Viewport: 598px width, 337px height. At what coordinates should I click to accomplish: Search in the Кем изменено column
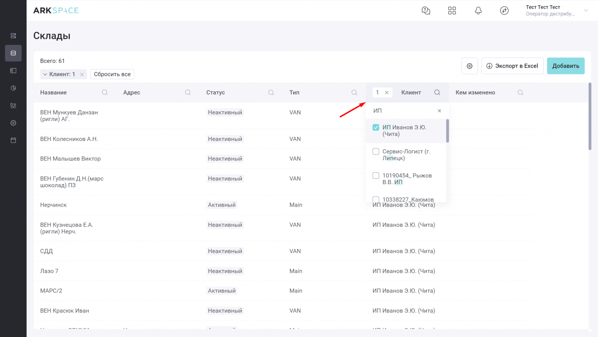tap(520, 92)
